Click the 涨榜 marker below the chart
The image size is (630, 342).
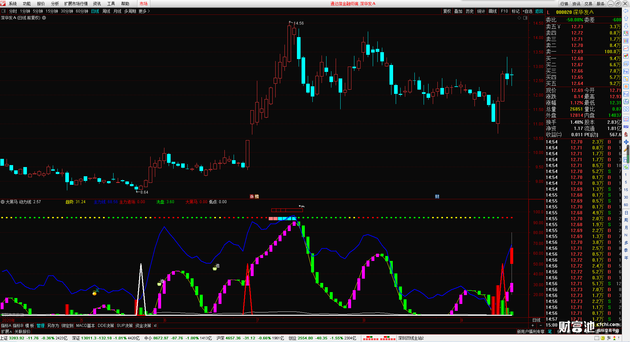pyautogui.click(x=254, y=197)
